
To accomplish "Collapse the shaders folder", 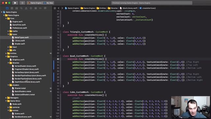I will tap(8, 85).
